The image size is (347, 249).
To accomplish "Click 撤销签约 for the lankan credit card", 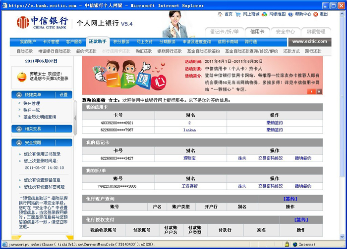I will tap(274, 130).
